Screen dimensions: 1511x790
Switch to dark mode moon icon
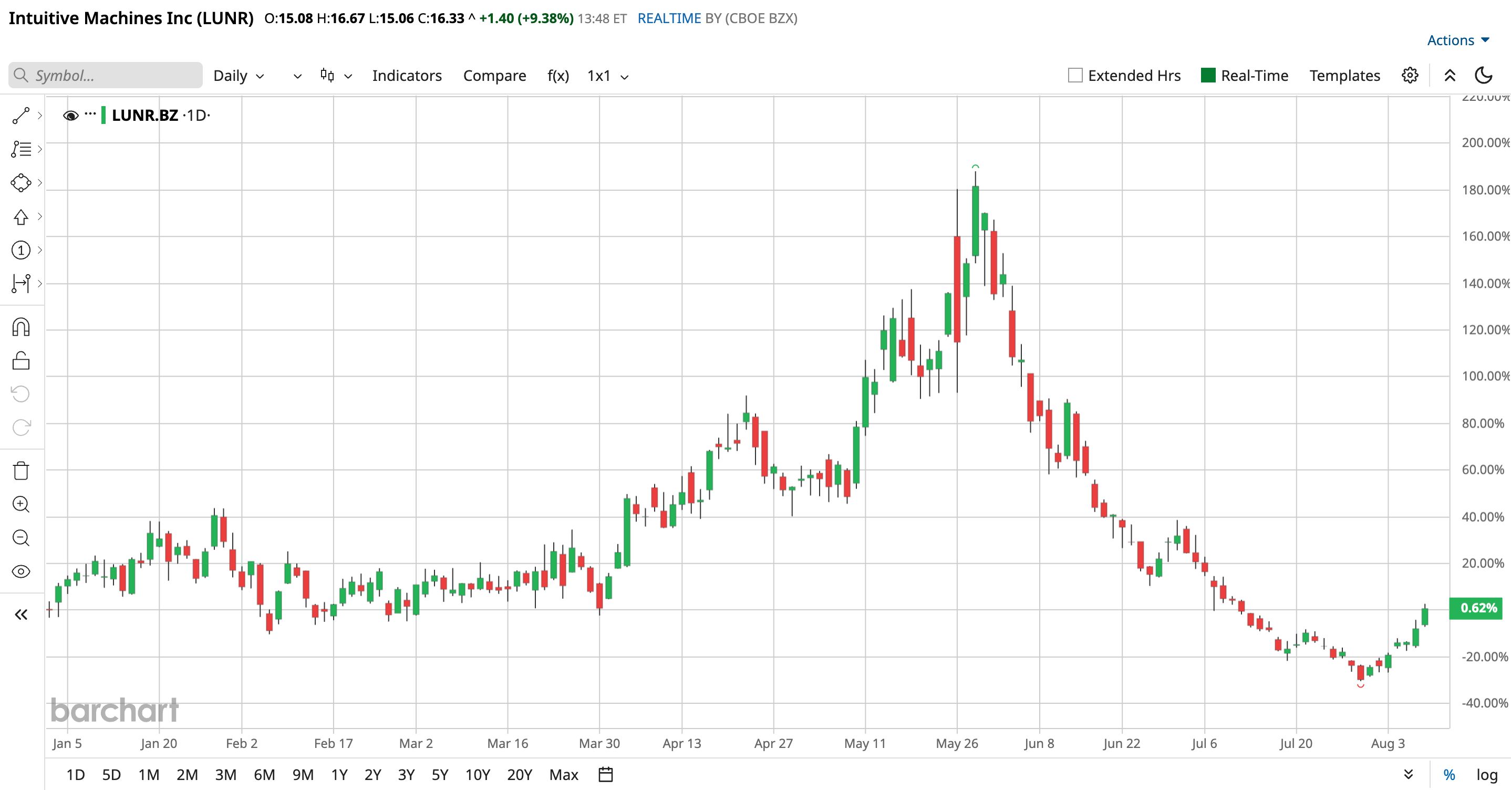click(x=1484, y=75)
